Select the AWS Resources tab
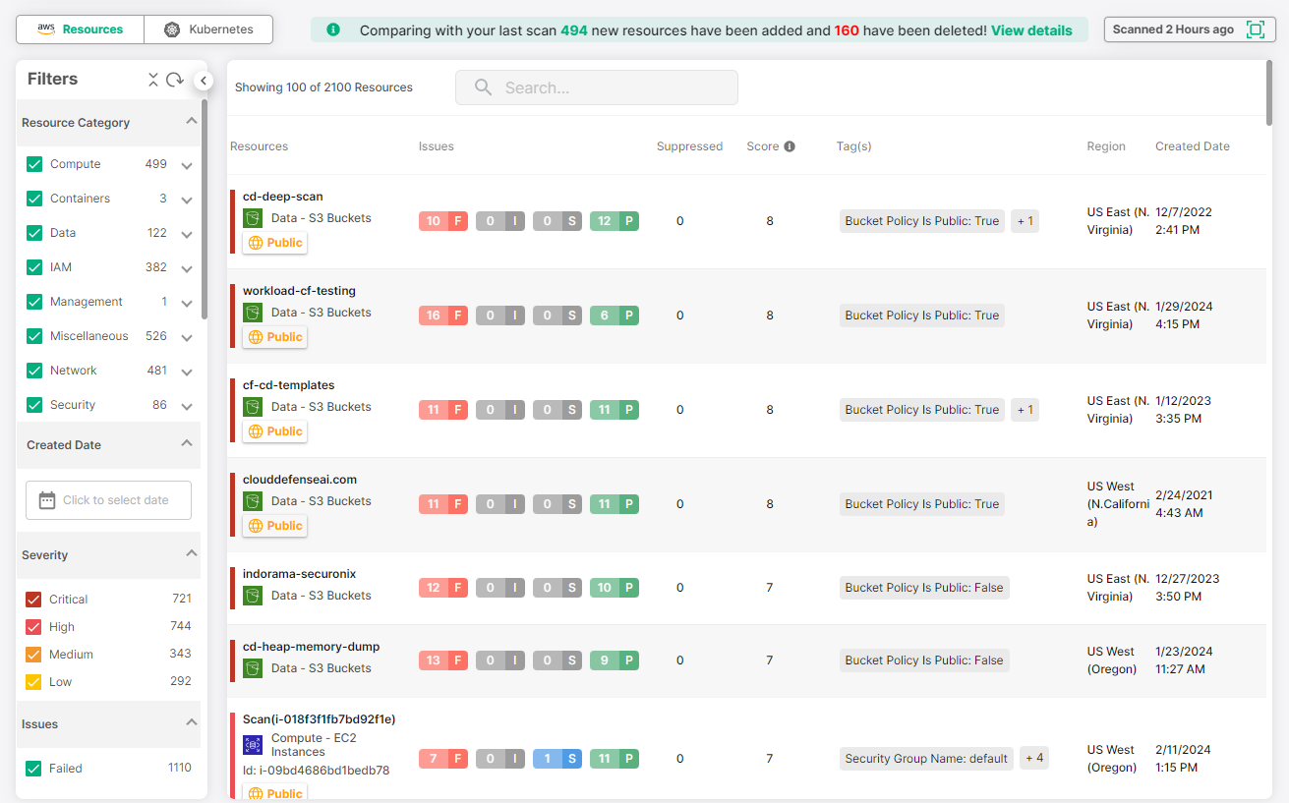1289x803 pixels. pyautogui.click(x=81, y=29)
